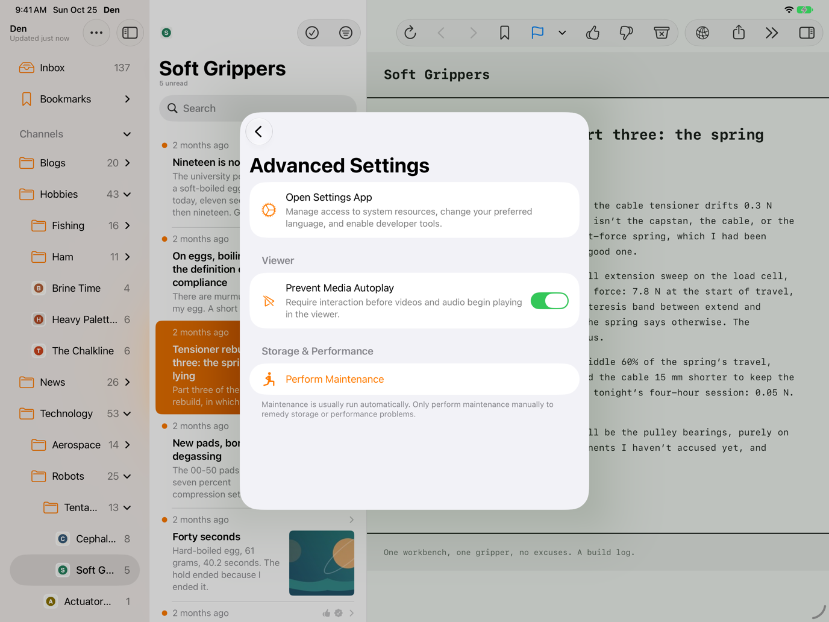Collapse the Channels section
The width and height of the screenshot is (829, 622).
(x=127, y=134)
